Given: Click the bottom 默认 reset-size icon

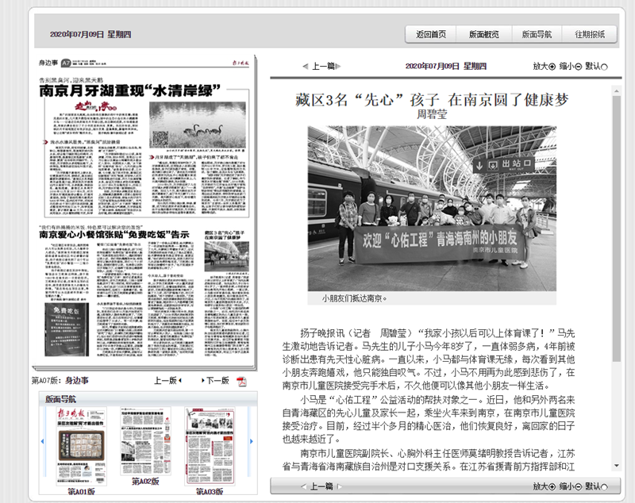Looking at the screenshot, I should pyautogui.click(x=605, y=486).
